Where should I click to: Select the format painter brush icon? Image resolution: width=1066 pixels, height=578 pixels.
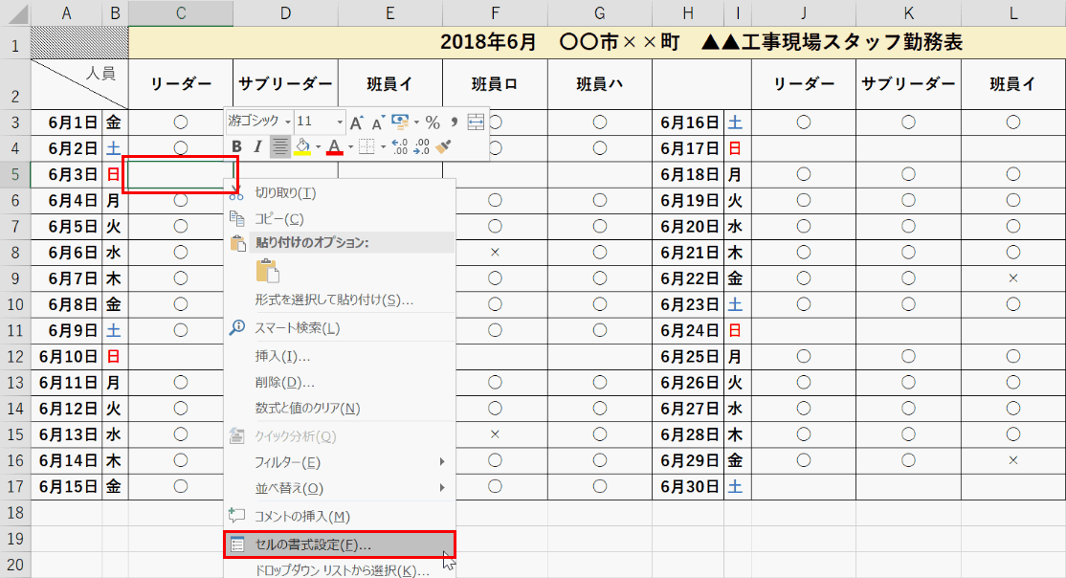[x=443, y=146]
